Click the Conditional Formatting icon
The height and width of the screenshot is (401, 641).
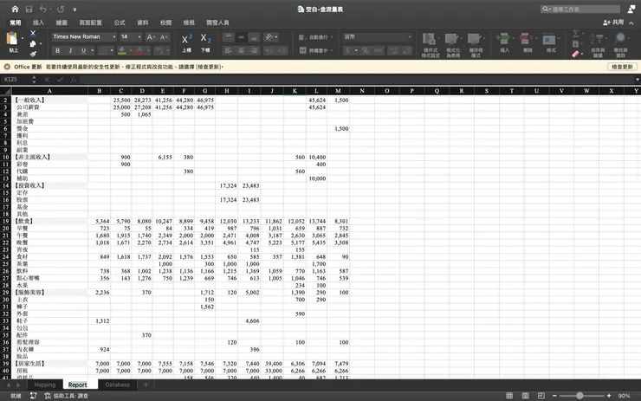pos(430,41)
